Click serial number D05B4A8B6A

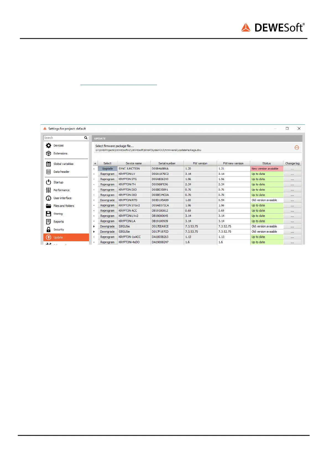(x=167, y=169)
